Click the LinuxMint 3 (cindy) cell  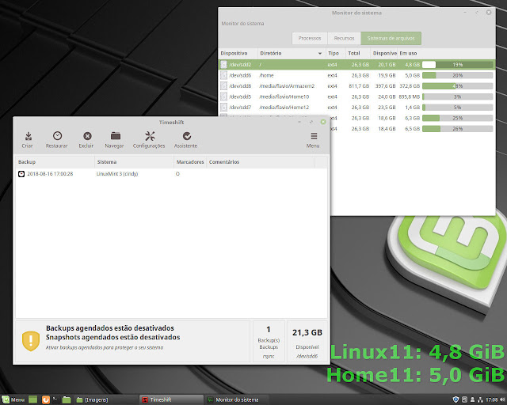click(117, 174)
